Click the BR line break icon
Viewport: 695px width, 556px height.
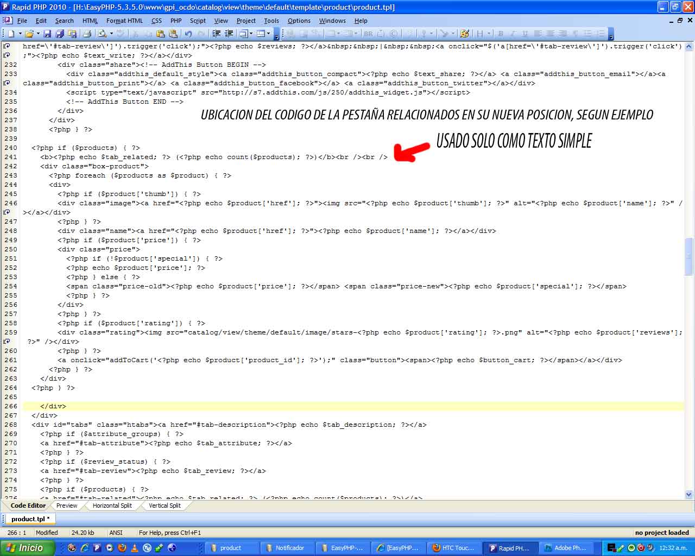(x=368, y=34)
